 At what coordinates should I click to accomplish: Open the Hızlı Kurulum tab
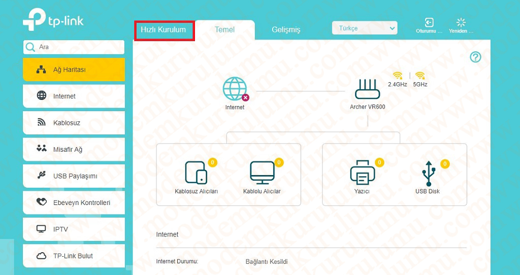[x=164, y=30]
